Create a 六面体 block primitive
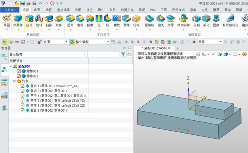The height and width of the screenshot is (153, 248). [x=18, y=21]
